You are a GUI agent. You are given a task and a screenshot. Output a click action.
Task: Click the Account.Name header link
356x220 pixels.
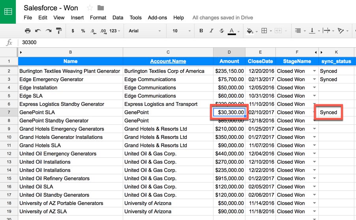pyautogui.click(x=168, y=61)
